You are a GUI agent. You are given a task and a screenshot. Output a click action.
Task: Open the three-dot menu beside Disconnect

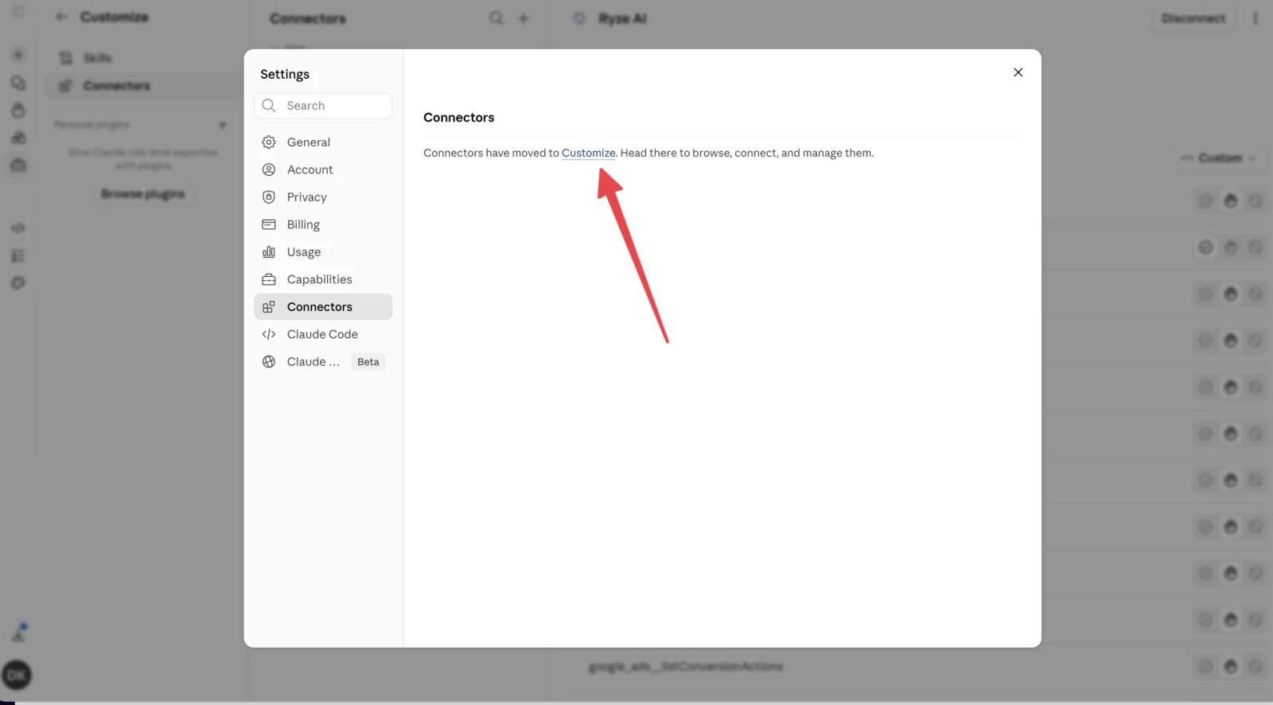click(1255, 18)
